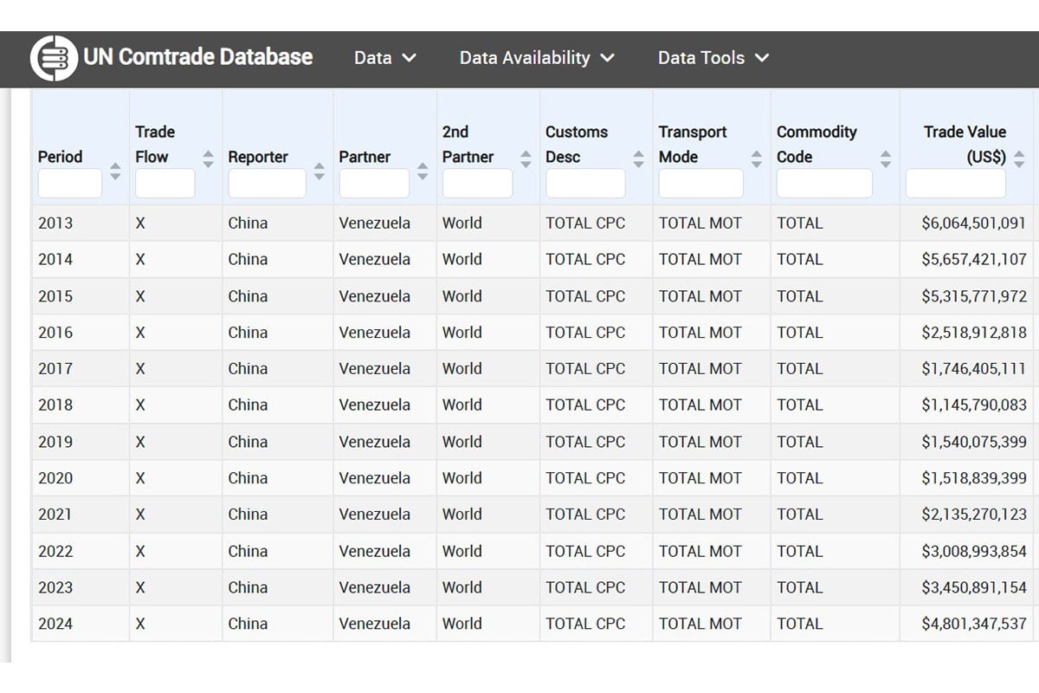The height and width of the screenshot is (693, 1039).
Task: Sort by Reporter column arrows
Action: [x=319, y=171]
